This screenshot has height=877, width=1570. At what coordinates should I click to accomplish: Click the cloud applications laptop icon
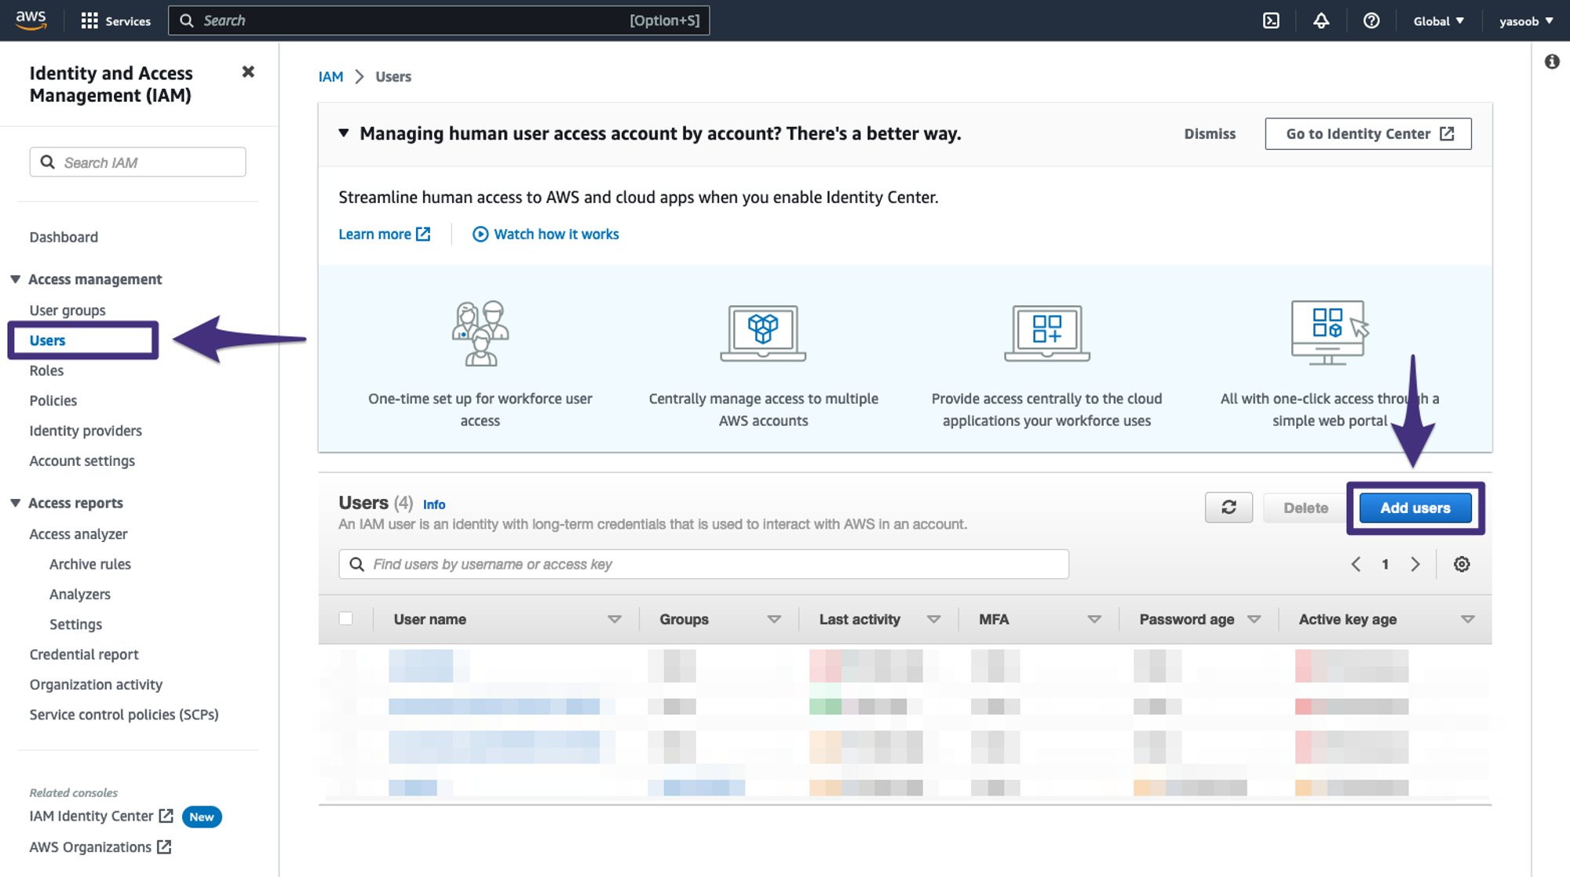pos(1047,333)
